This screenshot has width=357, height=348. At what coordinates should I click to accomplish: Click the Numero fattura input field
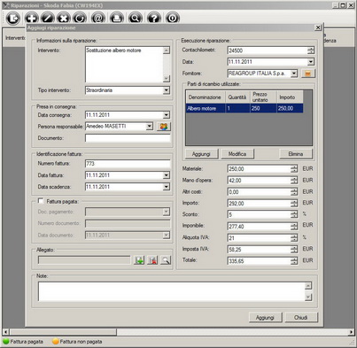click(128, 164)
